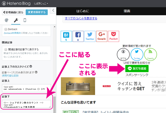Screen dimensions: 166x113
Task: Follow すべてのコメントを表示する link
Action: pos(81,18)
